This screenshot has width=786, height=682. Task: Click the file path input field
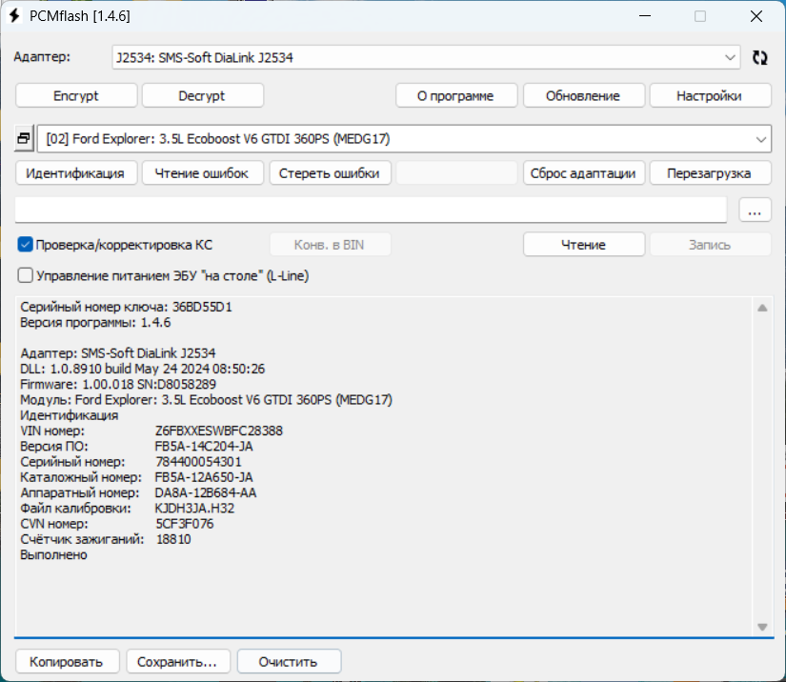[371, 210]
